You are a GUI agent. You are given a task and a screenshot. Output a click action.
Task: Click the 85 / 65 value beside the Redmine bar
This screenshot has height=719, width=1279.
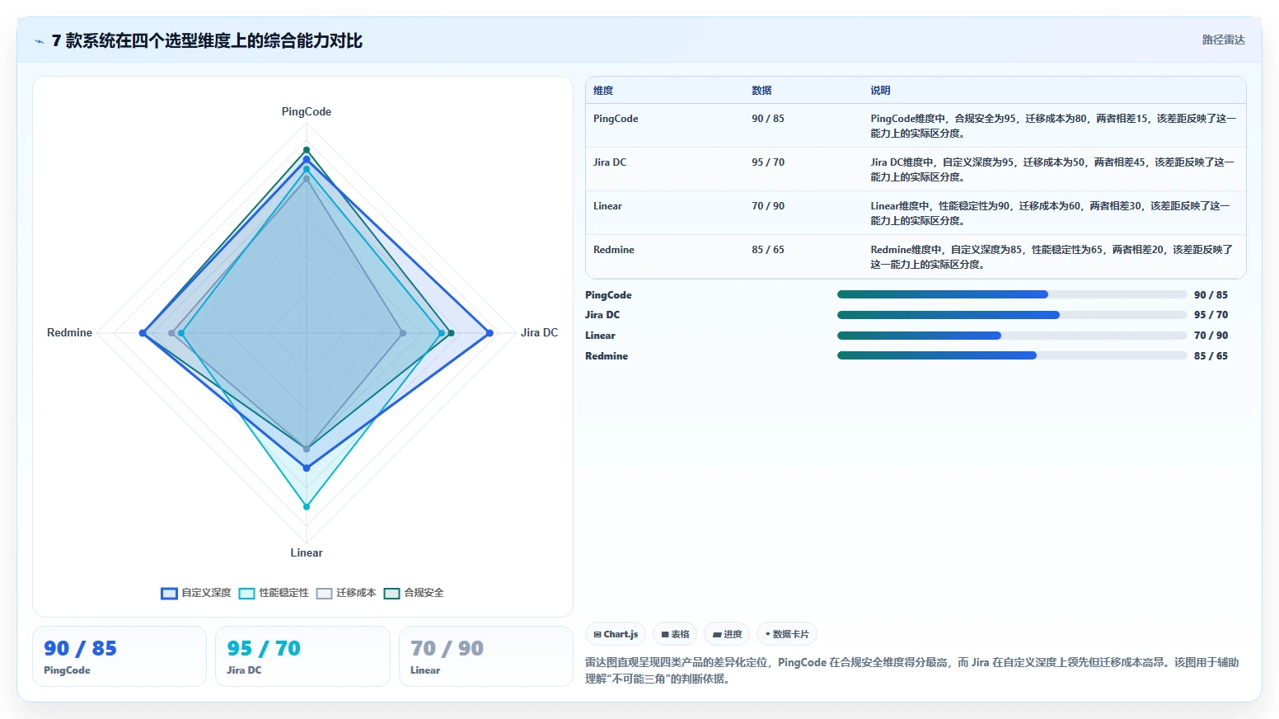[x=1211, y=356]
